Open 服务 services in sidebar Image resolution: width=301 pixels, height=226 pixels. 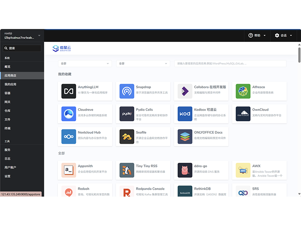pyautogui.click(x=22, y=150)
